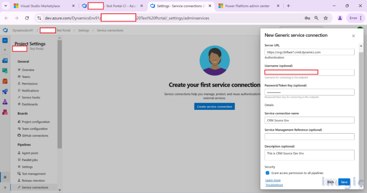Open browser profile avatar icon
The height and width of the screenshot is (193, 367).
(340, 18)
